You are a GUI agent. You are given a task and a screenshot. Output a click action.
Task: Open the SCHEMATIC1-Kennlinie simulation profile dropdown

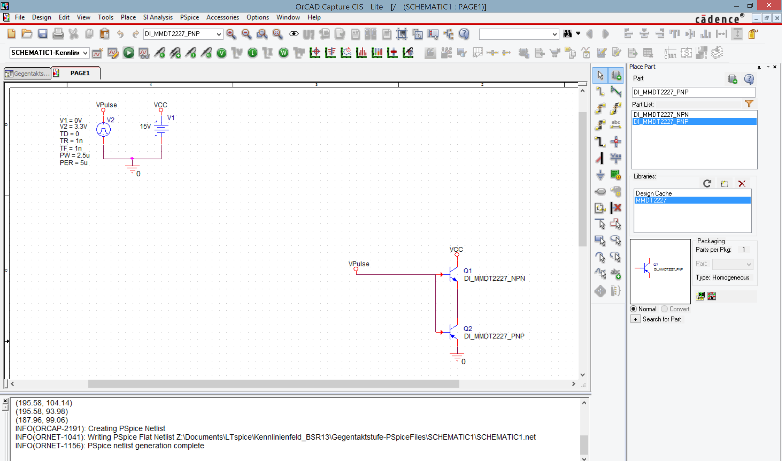point(85,53)
